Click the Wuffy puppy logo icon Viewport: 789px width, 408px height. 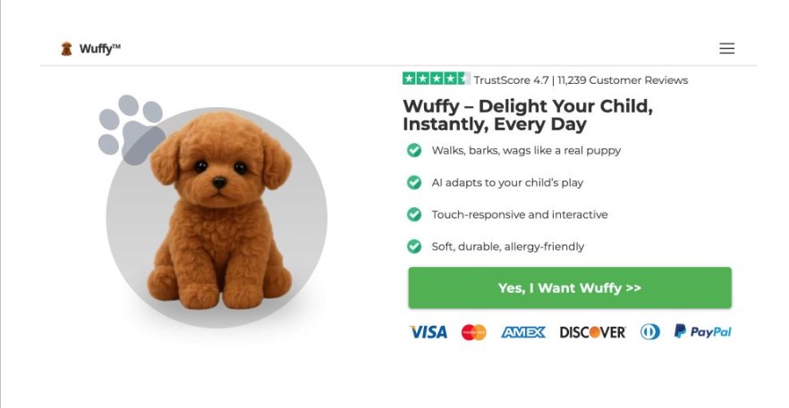coord(66,49)
